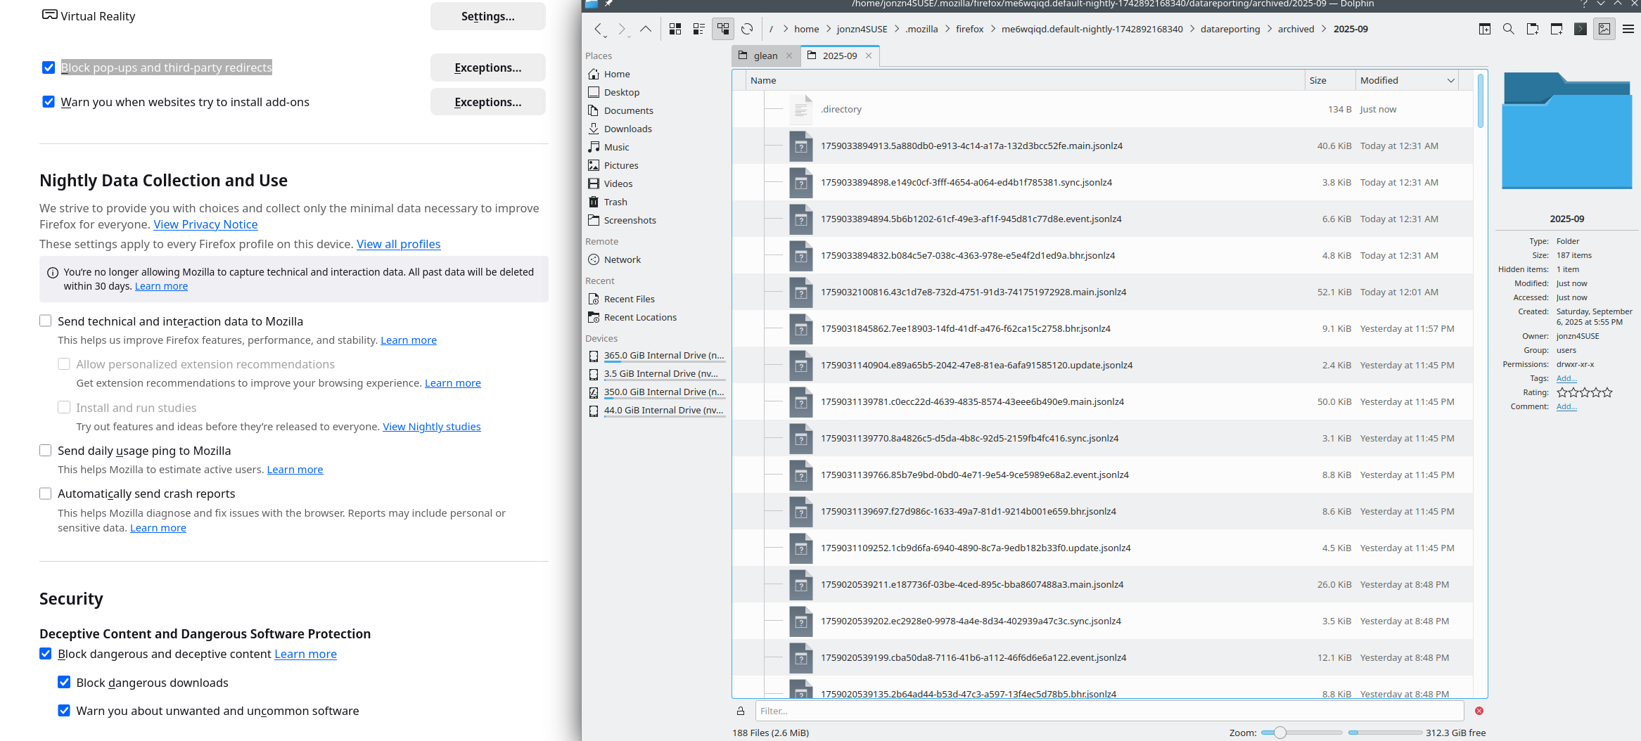Screen dimensions: 1641x741
Task: Enable Send technical and interaction data
Action: [x=46, y=321]
